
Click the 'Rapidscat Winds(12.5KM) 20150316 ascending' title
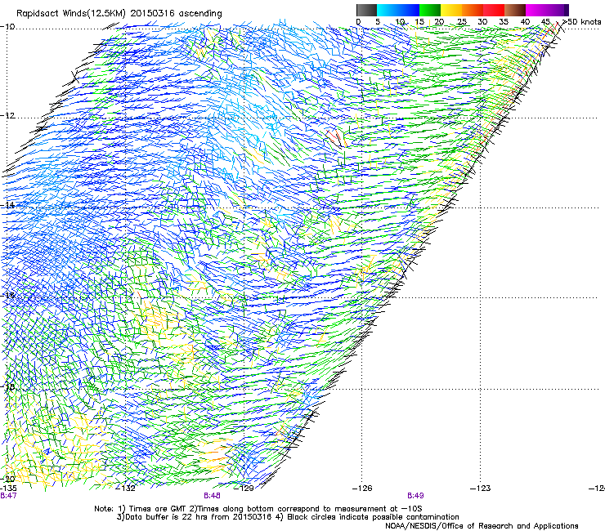[x=119, y=14]
